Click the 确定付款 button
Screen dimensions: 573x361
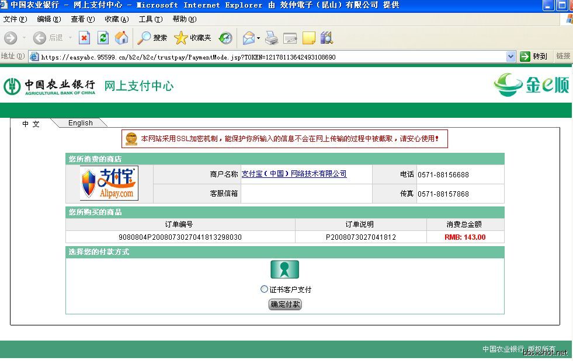[285, 304]
